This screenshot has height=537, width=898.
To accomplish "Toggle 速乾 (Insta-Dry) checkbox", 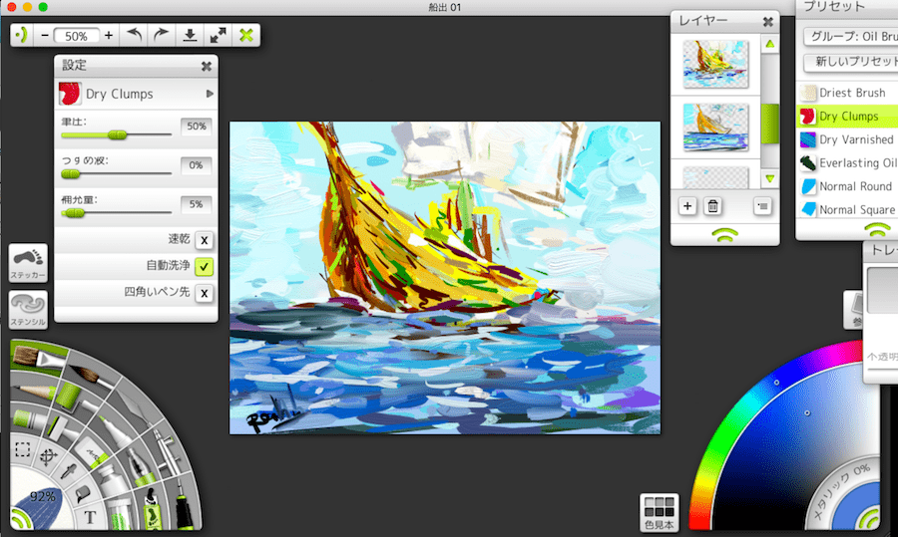I will (204, 240).
